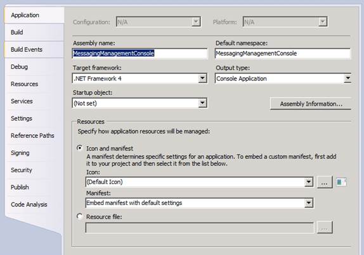Expand the Startup object dropdown
The width and height of the screenshot is (364, 255).
(202, 103)
